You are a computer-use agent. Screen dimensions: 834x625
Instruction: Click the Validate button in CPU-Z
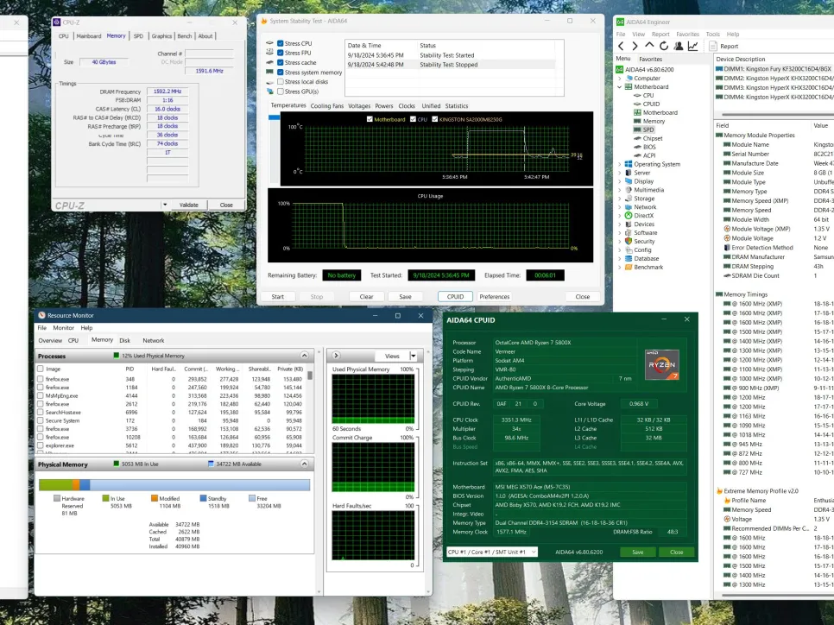point(189,205)
